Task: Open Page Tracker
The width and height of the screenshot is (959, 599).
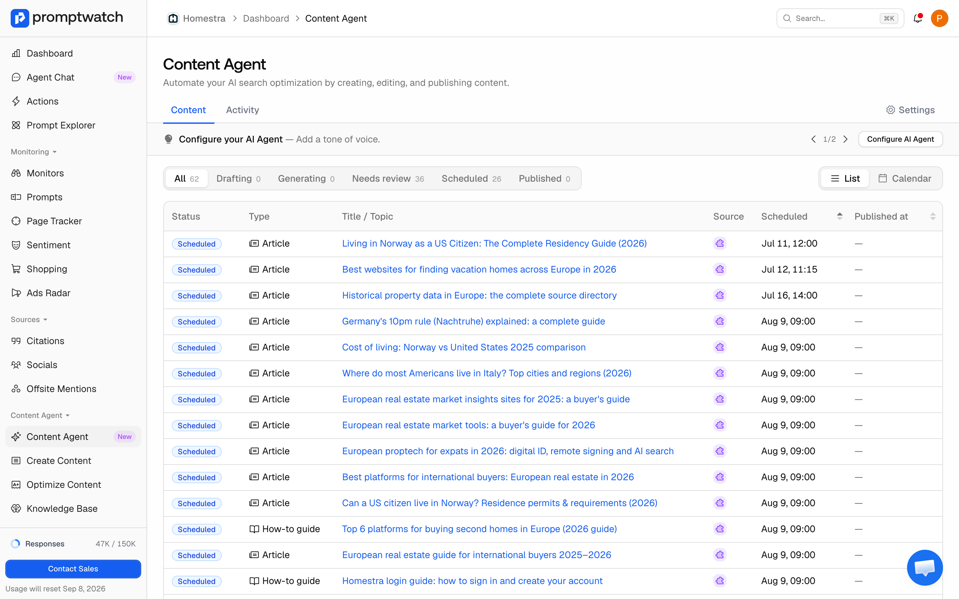Action: (x=73, y=221)
